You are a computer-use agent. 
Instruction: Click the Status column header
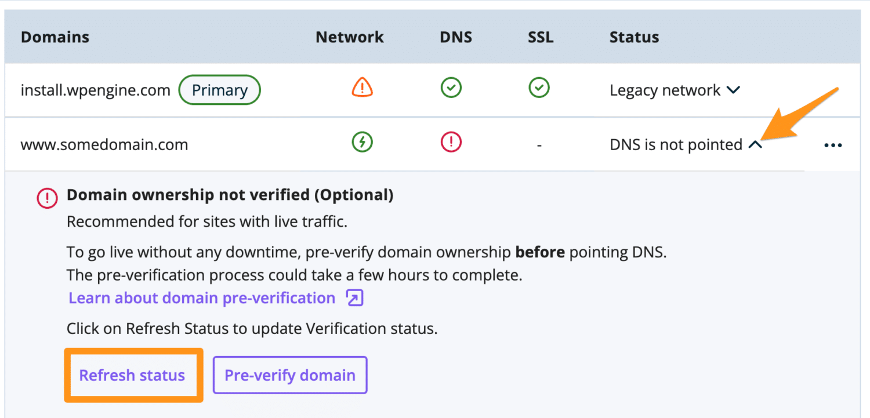click(634, 37)
